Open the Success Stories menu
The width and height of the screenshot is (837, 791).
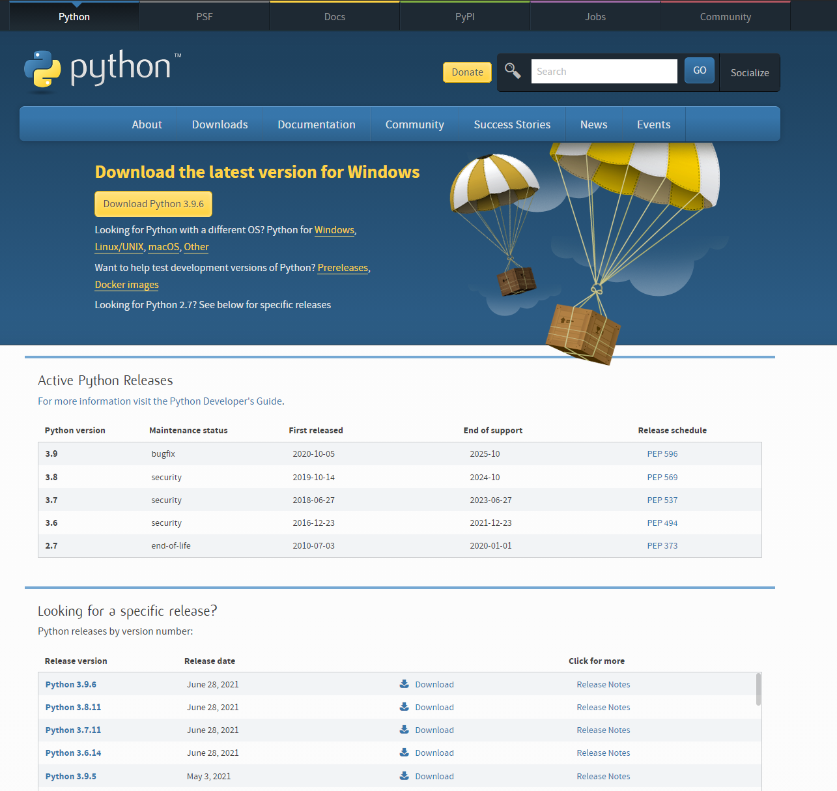click(x=512, y=124)
